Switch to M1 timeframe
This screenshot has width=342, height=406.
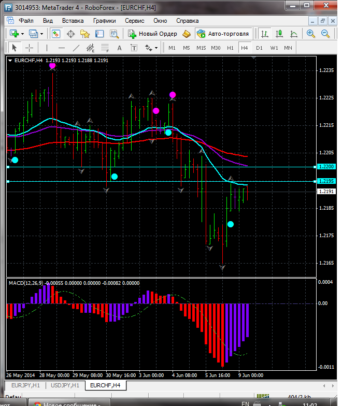[172, 48]
